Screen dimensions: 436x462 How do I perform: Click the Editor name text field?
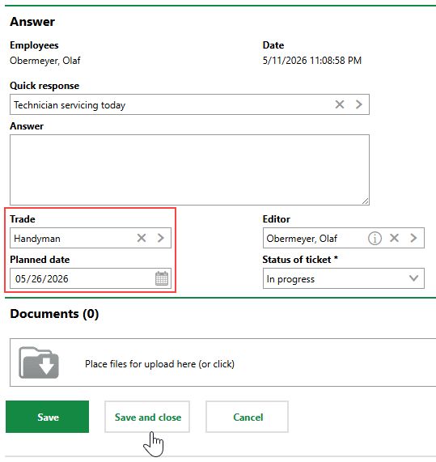click(315, 238)
